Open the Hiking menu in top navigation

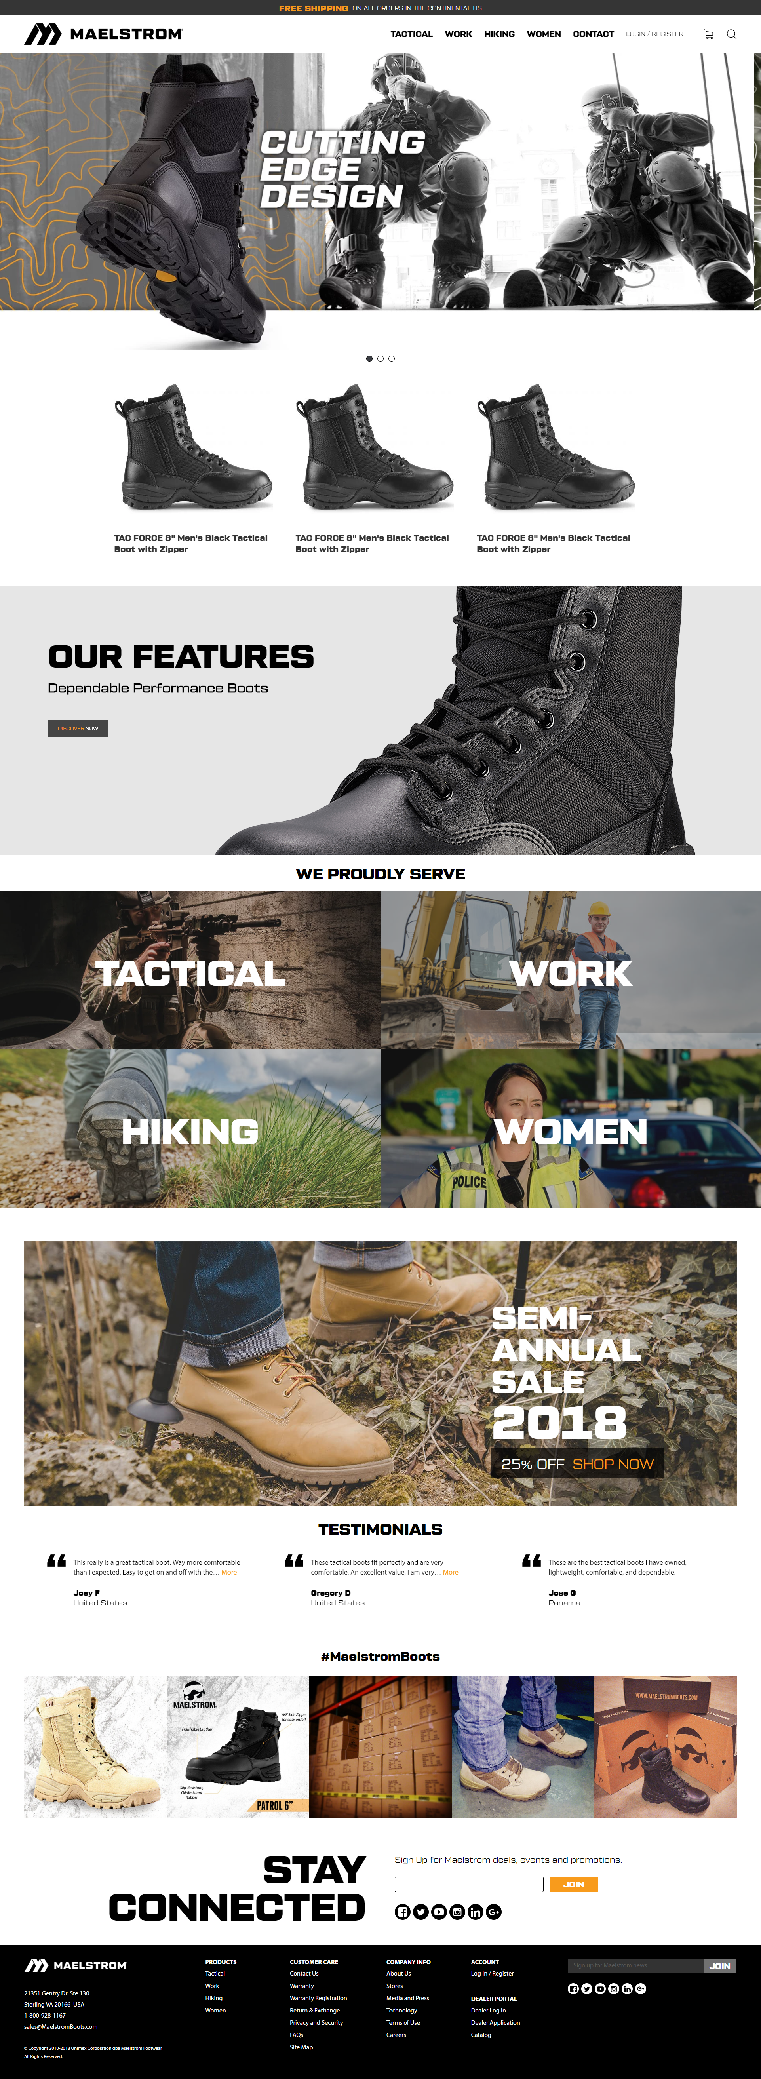(500, 34)
